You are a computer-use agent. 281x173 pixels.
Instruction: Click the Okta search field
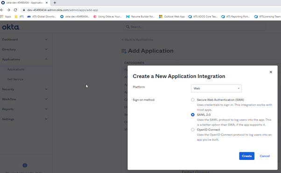[195, 27]
